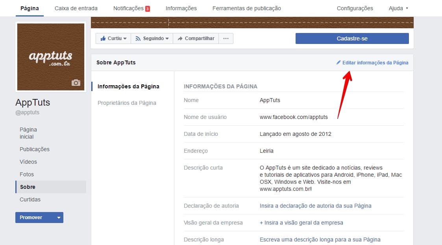Select Proprietários da Página section
This screenshot has height=245, width=442.
point(127,103)
